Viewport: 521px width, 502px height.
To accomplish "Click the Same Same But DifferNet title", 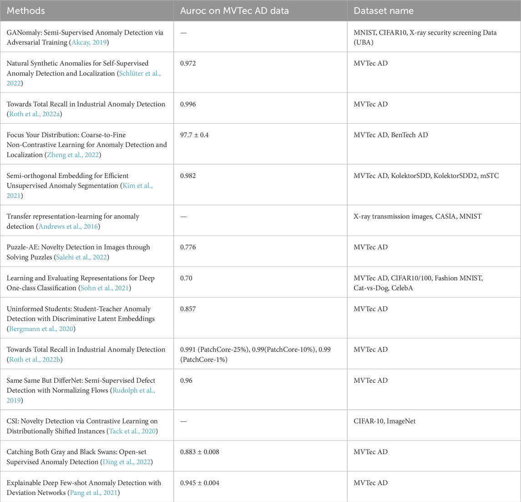I will [81, 385].
